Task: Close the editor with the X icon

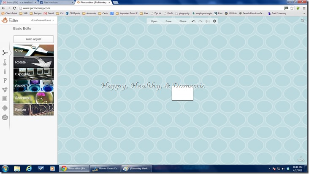Action: 303,20
